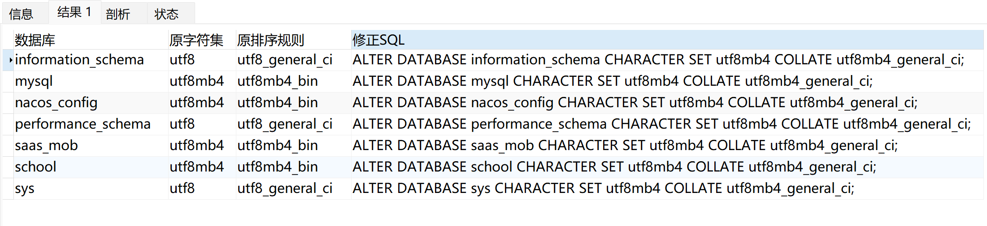Open the 状态 tab
This screenshot has height=226, width=987.
click(x=166, y=14)
